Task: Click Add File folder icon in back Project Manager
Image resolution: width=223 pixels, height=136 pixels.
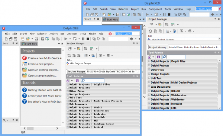Action: pos(160,25)
